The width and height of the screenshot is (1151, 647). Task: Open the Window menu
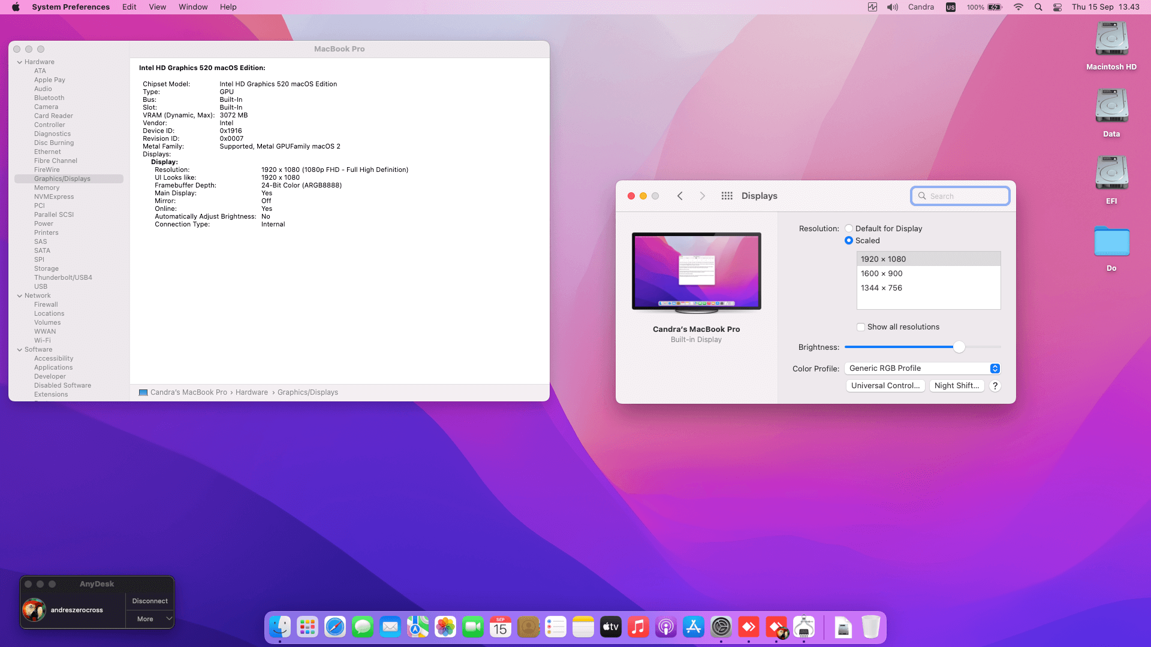click(x=193, y=7)
